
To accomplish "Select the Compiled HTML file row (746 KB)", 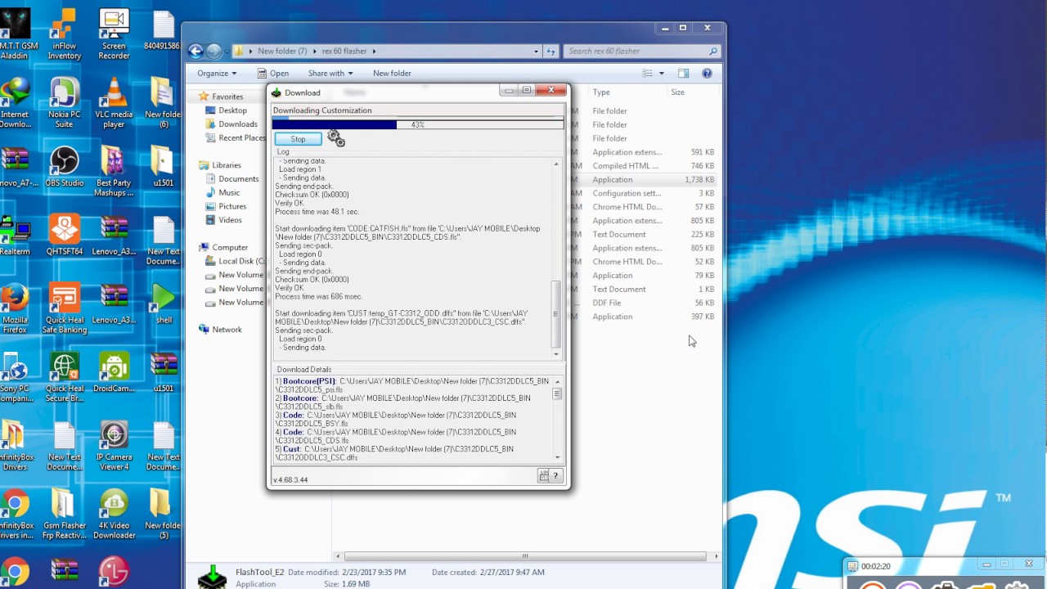I will pyautogui.click(x=646, y=166).
